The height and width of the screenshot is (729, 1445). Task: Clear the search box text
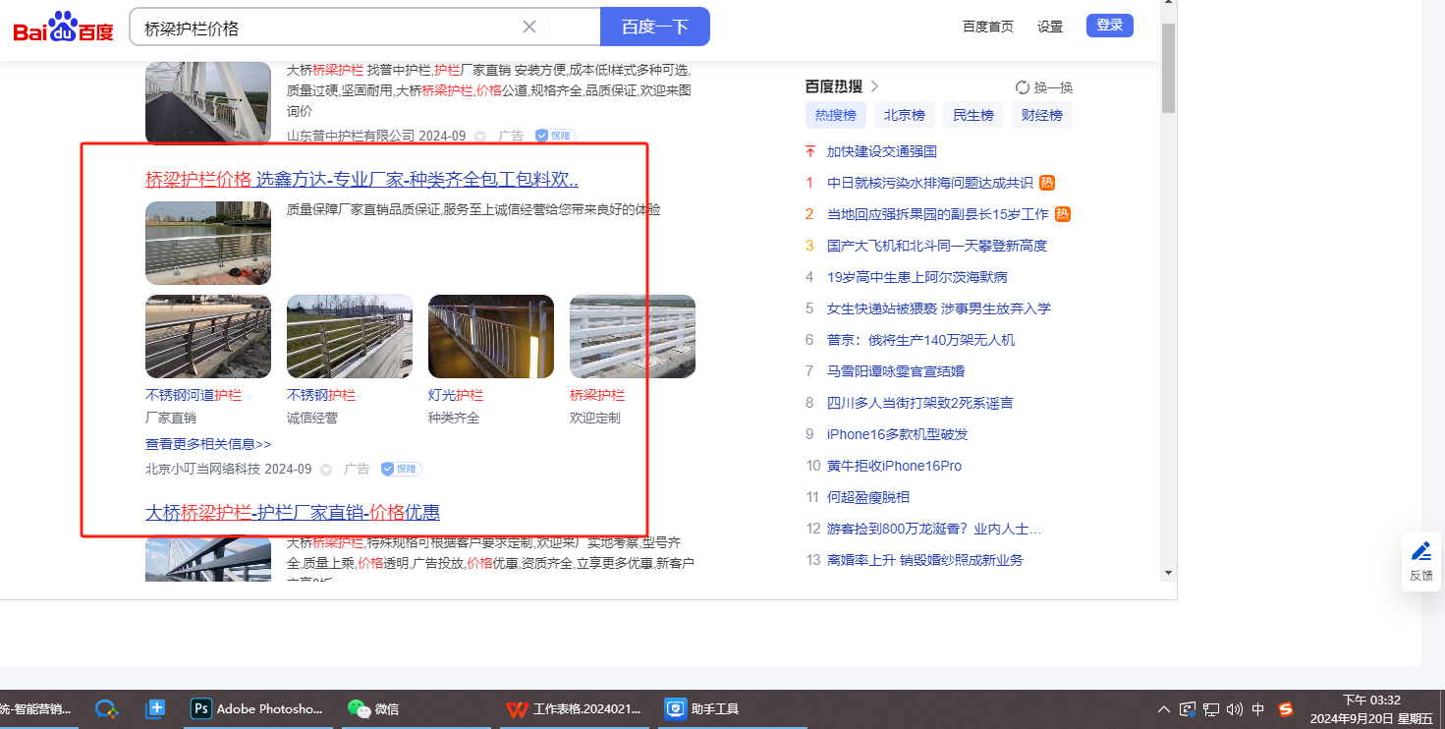529,27
